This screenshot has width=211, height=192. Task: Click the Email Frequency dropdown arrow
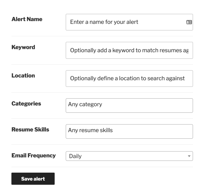(x=189, y=156)
